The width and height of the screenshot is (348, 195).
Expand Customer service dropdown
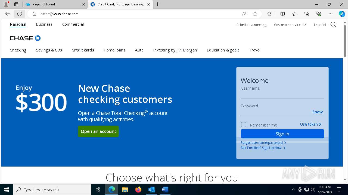point(290,25)
